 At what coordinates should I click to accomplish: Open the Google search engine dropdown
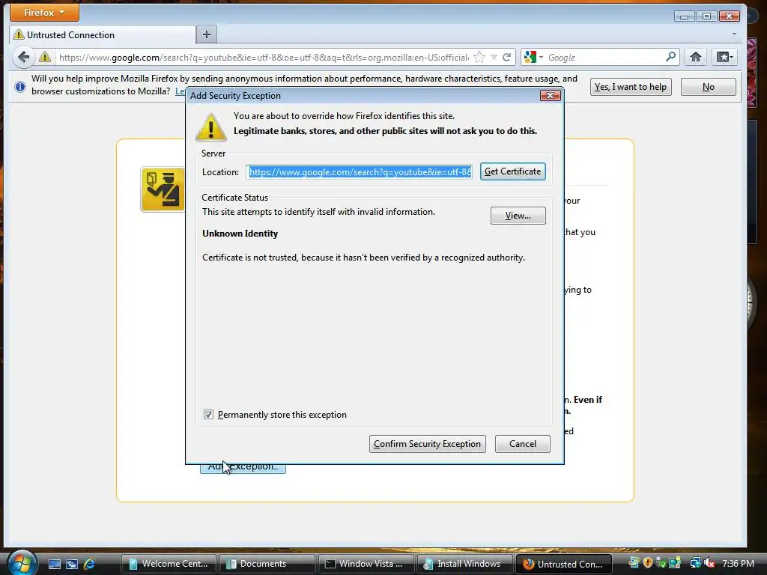(533, 57)
